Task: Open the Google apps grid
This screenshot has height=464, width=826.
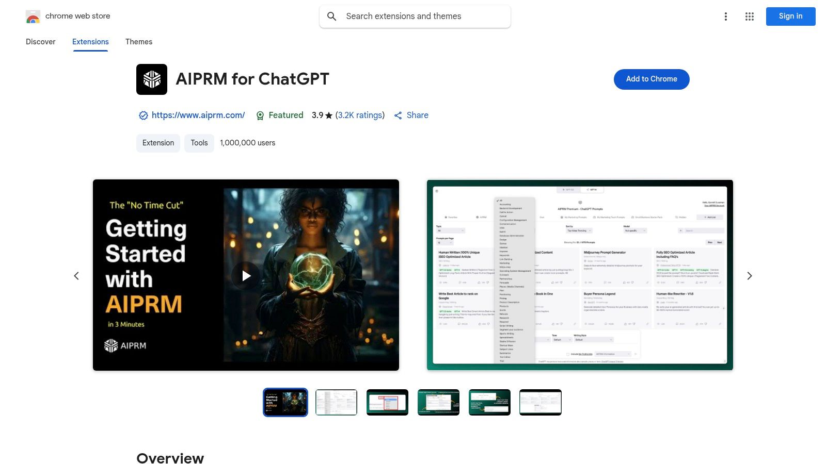Action: 749,16
